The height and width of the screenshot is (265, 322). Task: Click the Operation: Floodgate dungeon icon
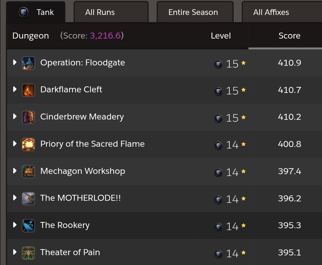pyautogui.click(x=28, y=63)
